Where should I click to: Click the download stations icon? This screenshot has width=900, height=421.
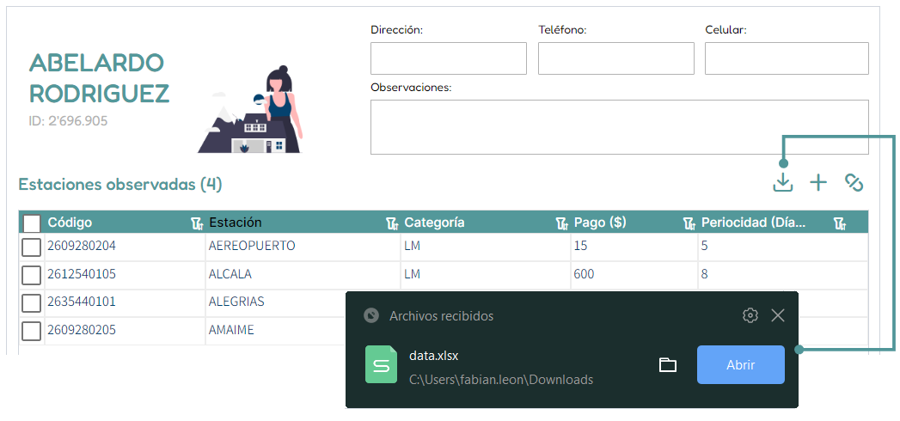pyautogui.click(x=783, y=183)
